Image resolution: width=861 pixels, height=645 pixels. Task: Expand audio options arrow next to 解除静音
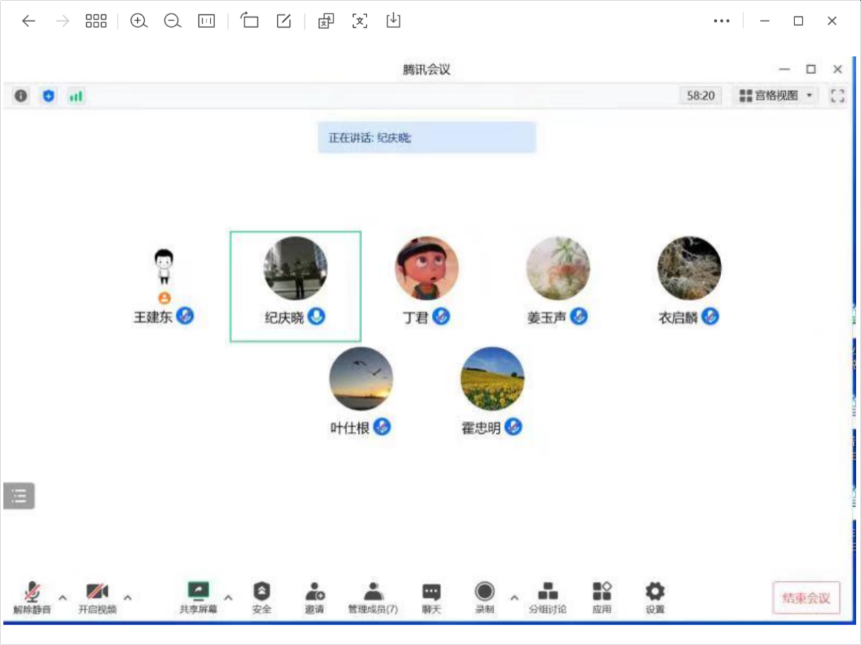click(62, 597)
